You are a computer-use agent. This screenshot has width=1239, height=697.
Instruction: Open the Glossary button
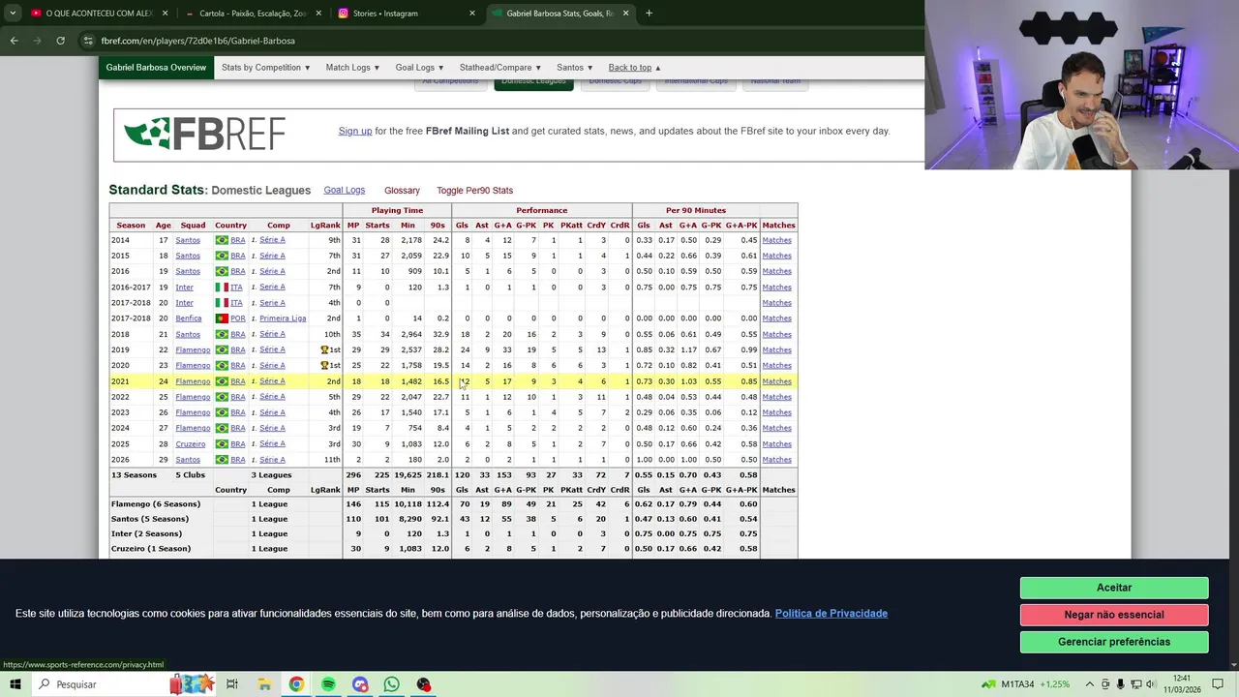point(402,191)
